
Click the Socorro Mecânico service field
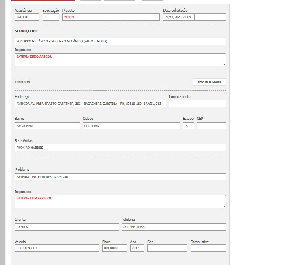point(120,41)
